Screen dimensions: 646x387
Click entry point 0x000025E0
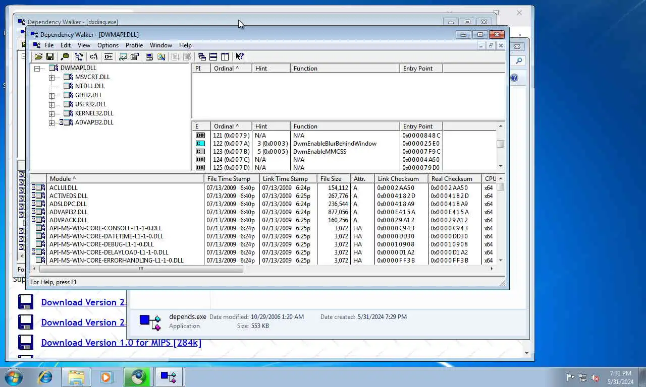(x=421, y=144)
